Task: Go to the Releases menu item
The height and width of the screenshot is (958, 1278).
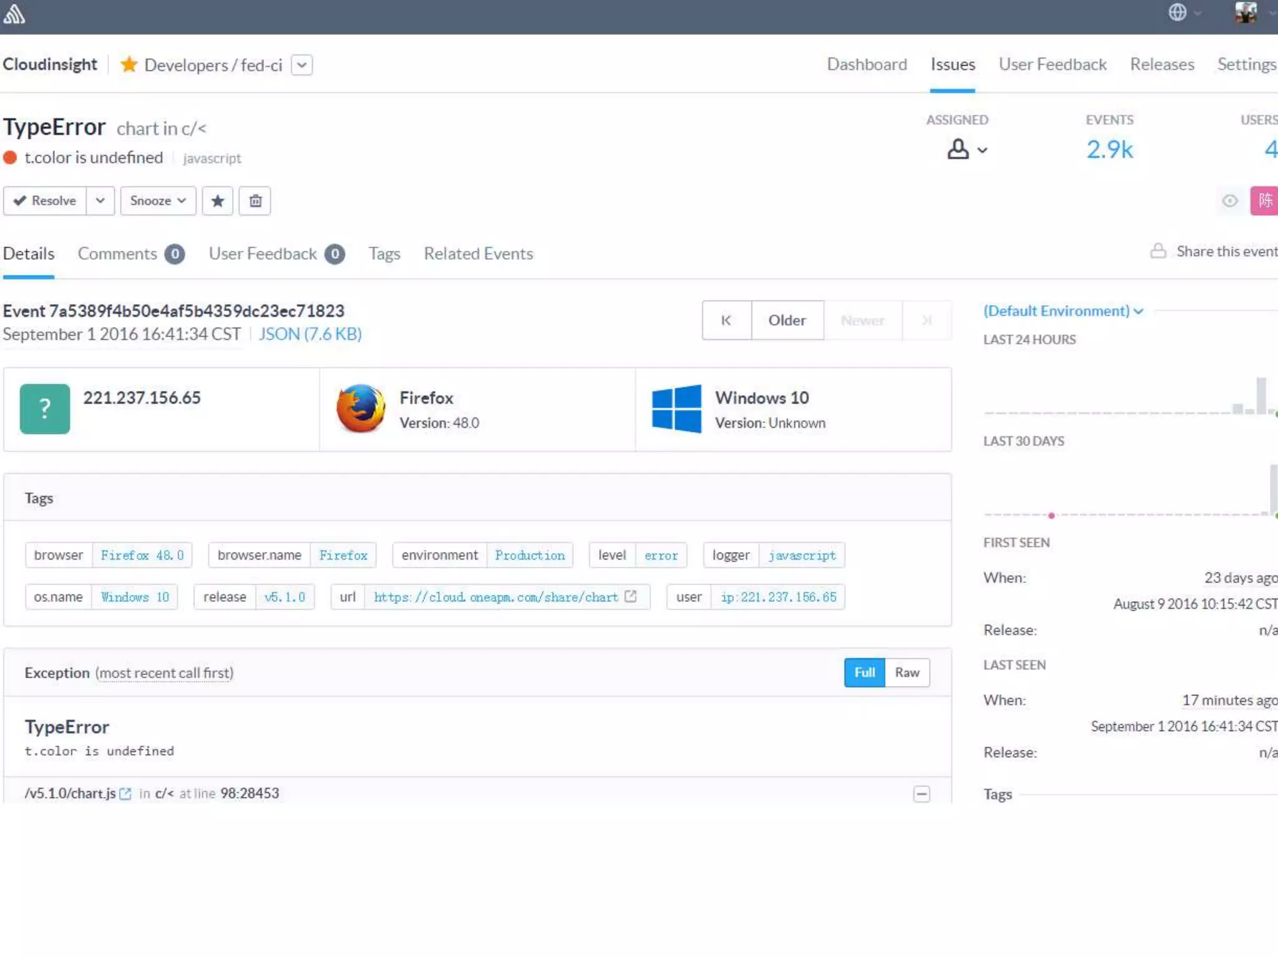Action: [1161, 64]
